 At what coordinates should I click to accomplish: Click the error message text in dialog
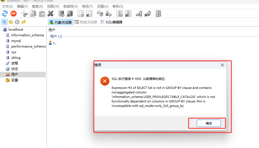click(x=163, y=97)
